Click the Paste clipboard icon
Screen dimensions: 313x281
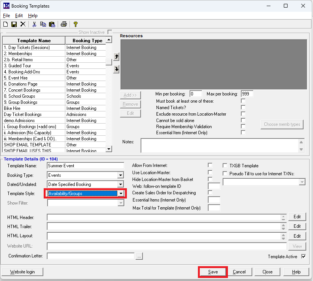point(52,24)
